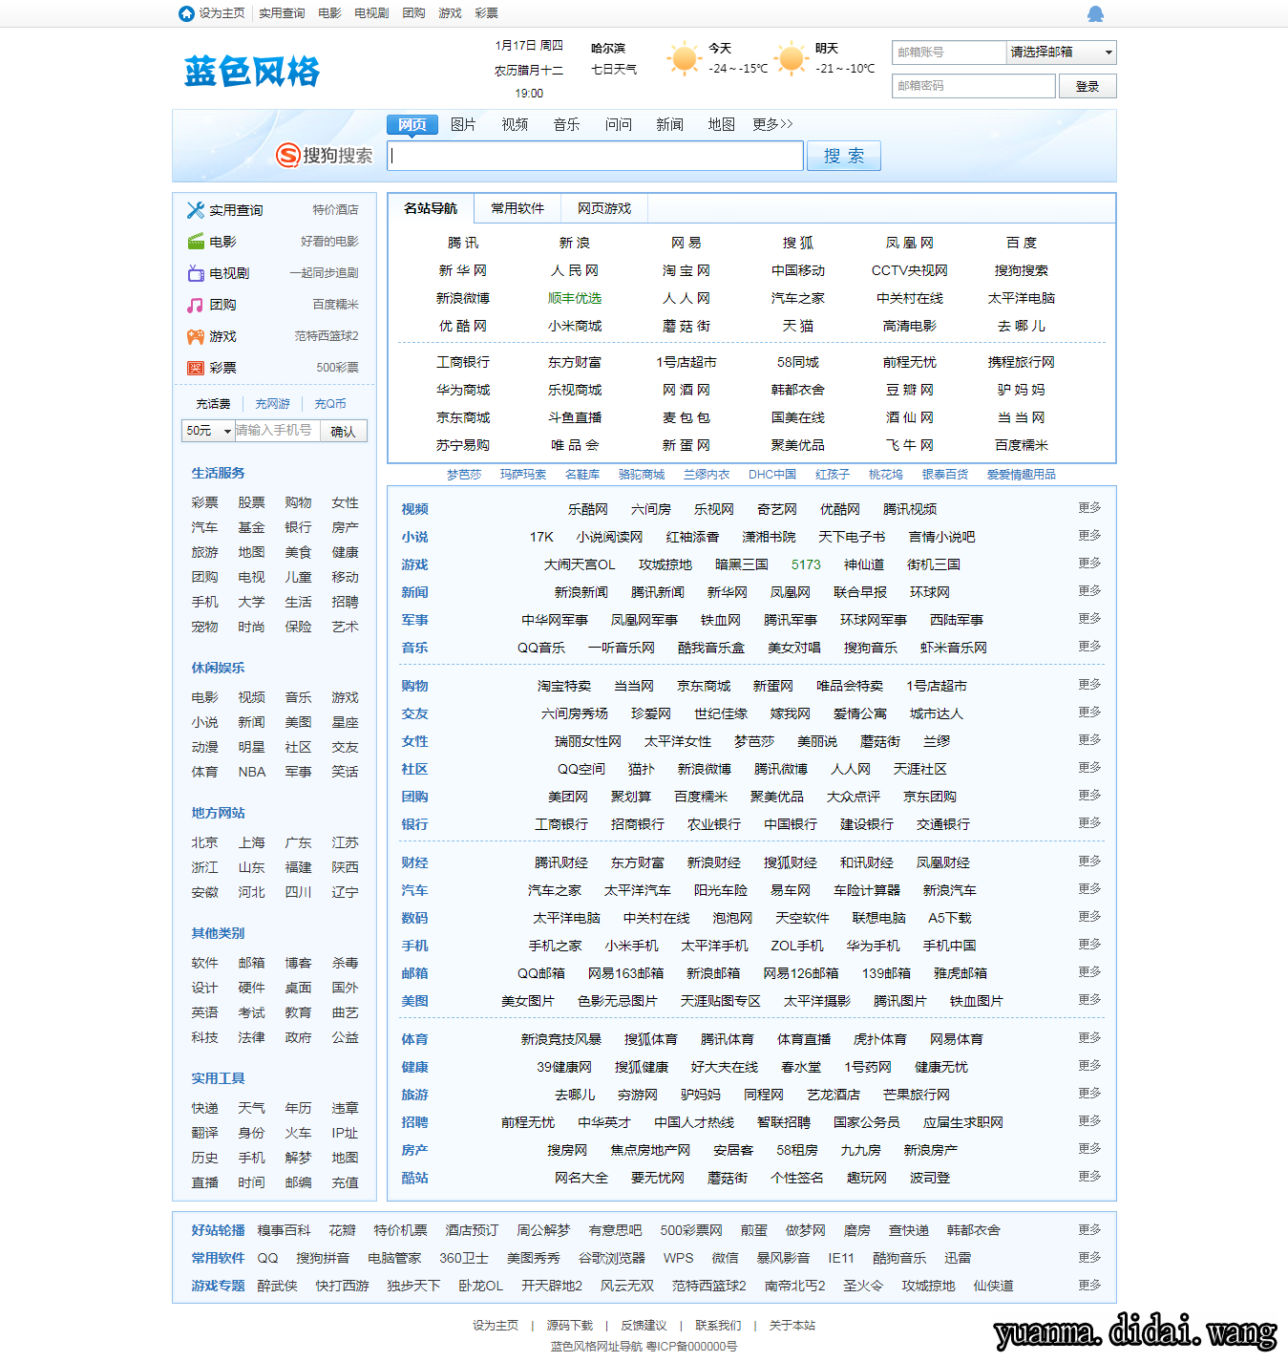This screenshot has height=1362, width=1288.
Task: Open the 快递 tool link
Action: coord(204,1108)
